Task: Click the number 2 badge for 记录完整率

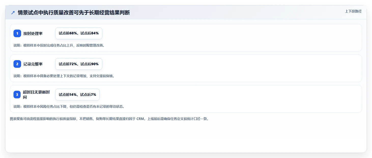Action: click(17, 64)
